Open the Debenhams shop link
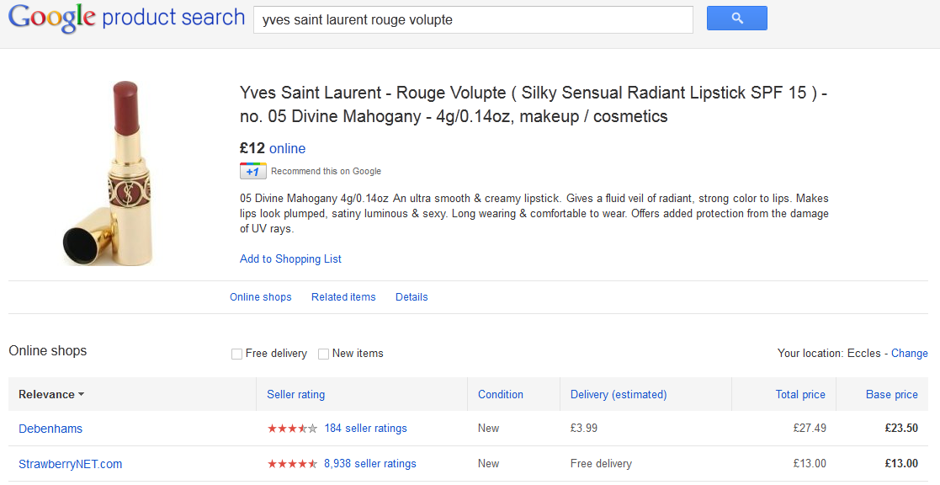This screenshot has width=940, height=485. click(x=50, y=429)
